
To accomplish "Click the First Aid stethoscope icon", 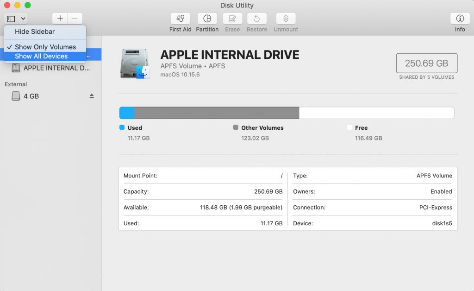I will [x=180, y=19].
